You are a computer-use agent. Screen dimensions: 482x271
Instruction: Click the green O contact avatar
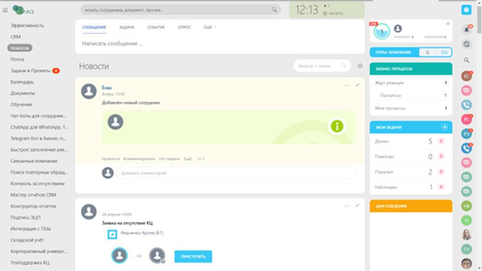[x=466, y=220]
